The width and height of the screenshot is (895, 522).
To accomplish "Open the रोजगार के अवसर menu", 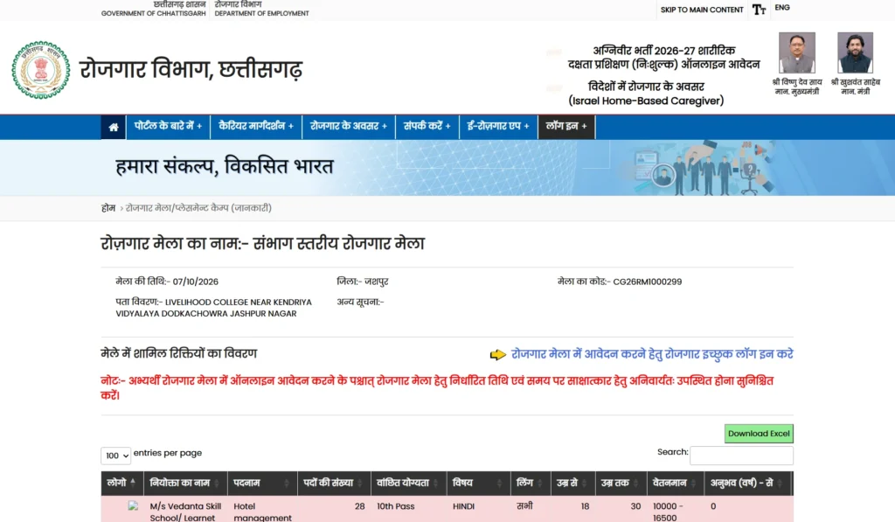I will click(348, 126).
